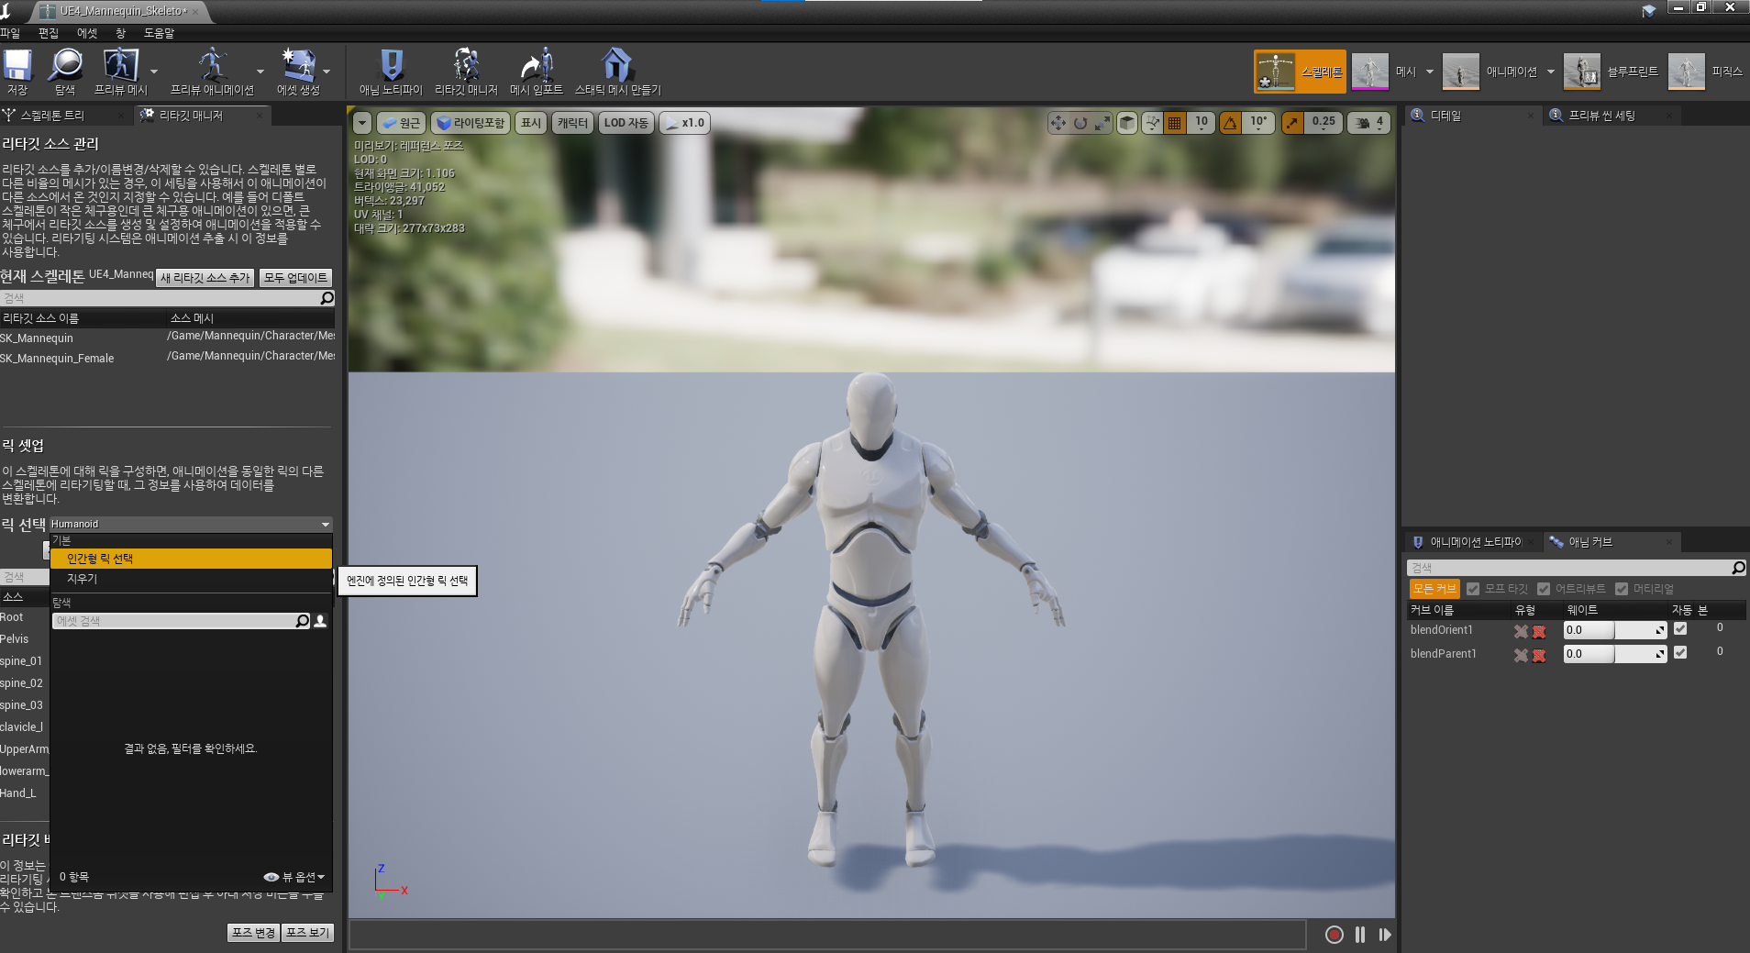Toggle grid snapping in the viewport
Screen dimensions: 1750x953
[x=1175, y=123]
